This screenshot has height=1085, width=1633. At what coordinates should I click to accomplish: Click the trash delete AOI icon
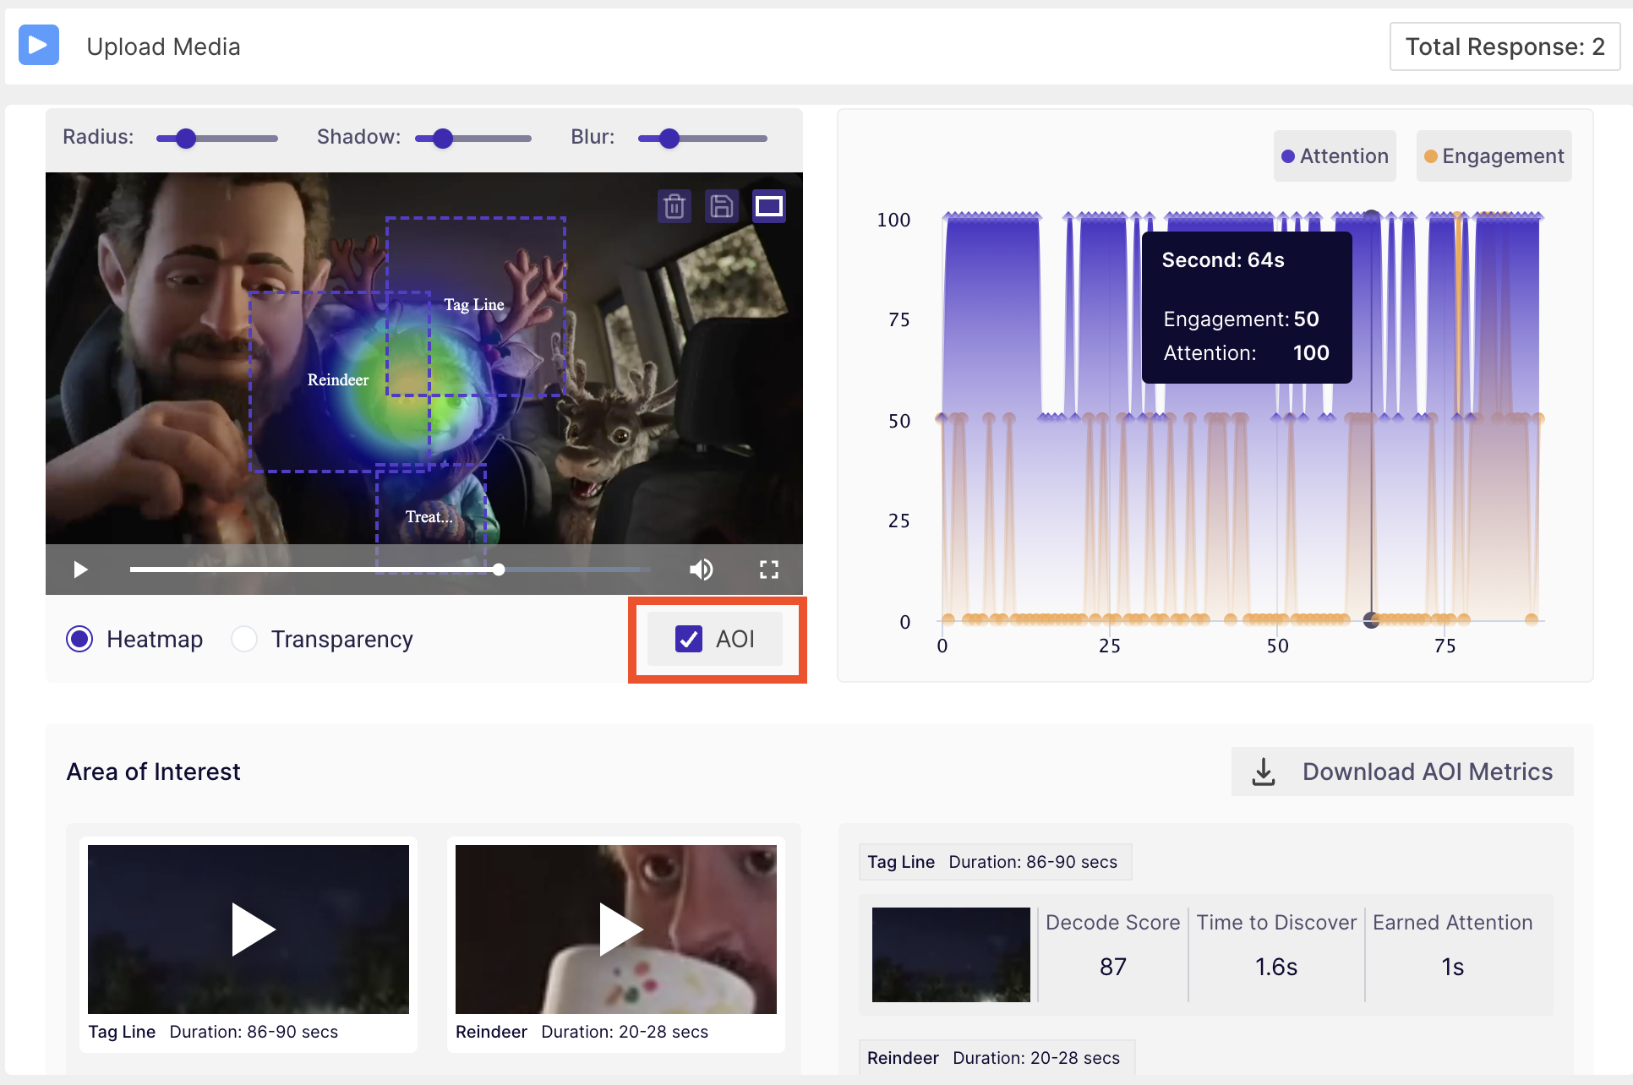pos(674,206)
